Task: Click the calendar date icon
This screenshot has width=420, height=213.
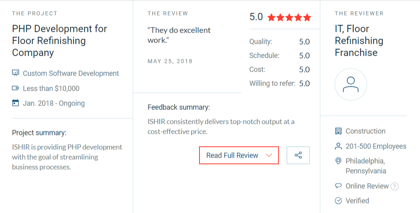Action: click(16, 103)
